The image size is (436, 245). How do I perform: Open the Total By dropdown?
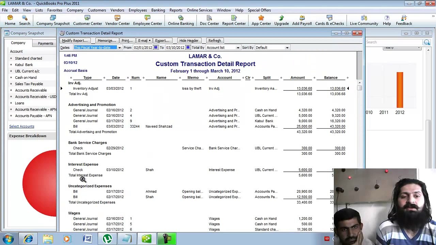[238, 48]
